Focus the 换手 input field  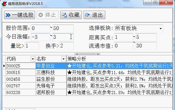(67, 46)
